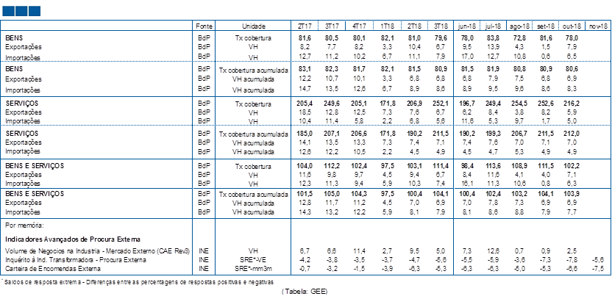This screenshot has height=296, width=612.
Task: Select the Fonte column header
Action: point(204,26)
